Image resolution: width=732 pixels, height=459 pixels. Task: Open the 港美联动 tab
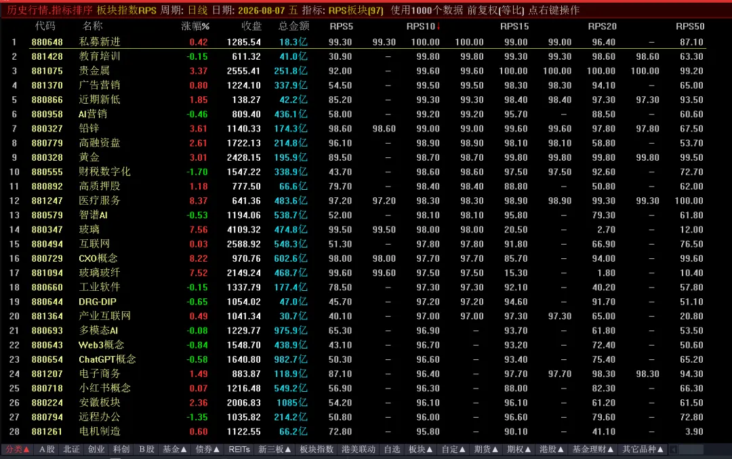tap(358, 450)
